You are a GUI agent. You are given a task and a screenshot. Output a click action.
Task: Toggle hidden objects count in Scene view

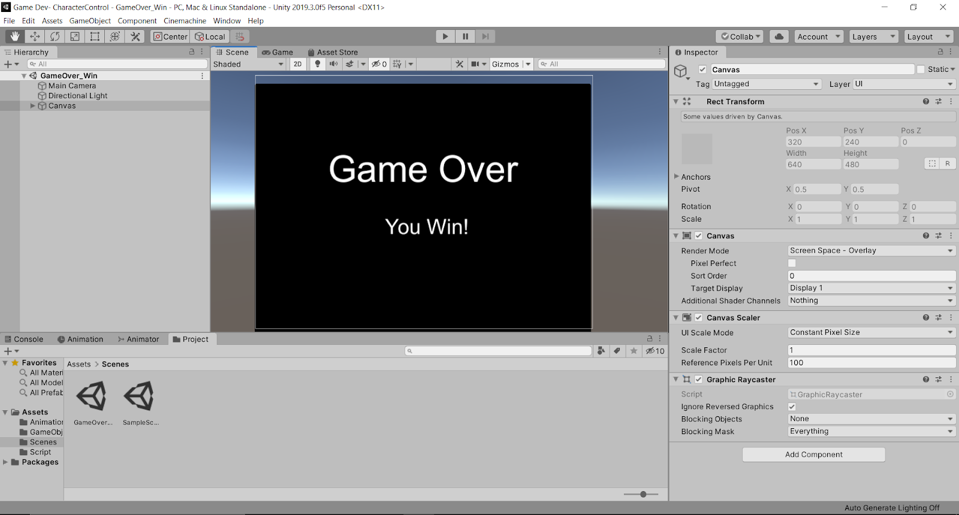coord(379,64)
